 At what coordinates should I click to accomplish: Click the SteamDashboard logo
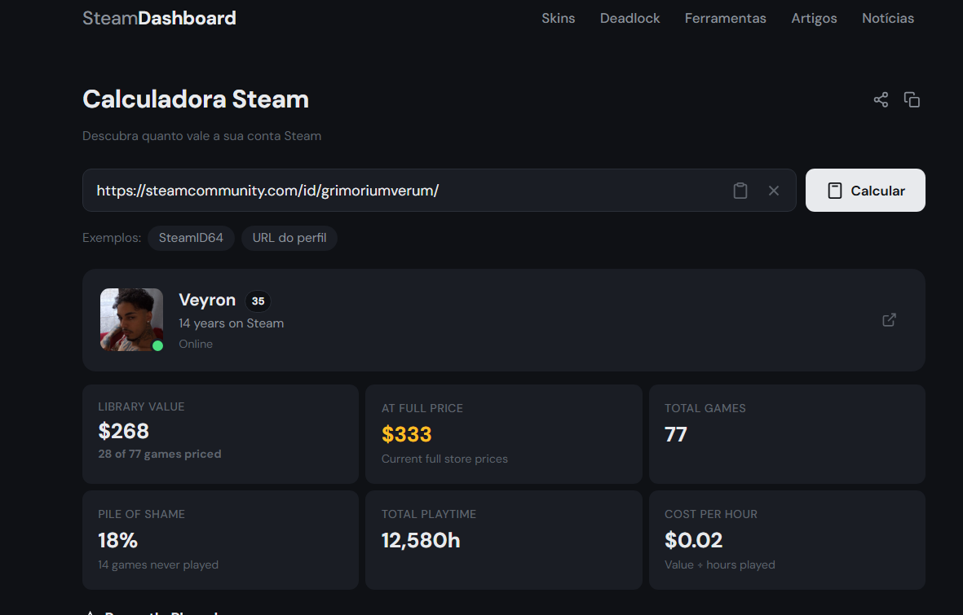(x=159, y=19)
